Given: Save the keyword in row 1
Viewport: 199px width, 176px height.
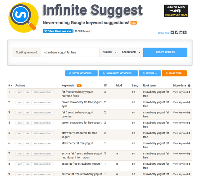Looking at the screenshot, I should click(x=20, y=92).
